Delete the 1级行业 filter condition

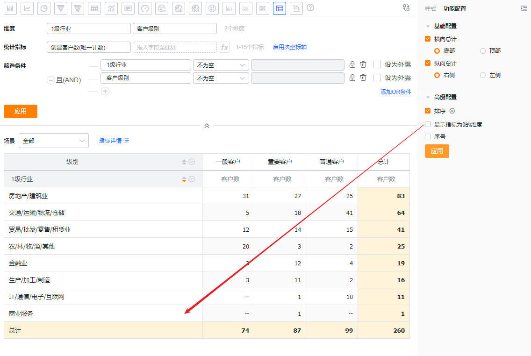[363, 64]
